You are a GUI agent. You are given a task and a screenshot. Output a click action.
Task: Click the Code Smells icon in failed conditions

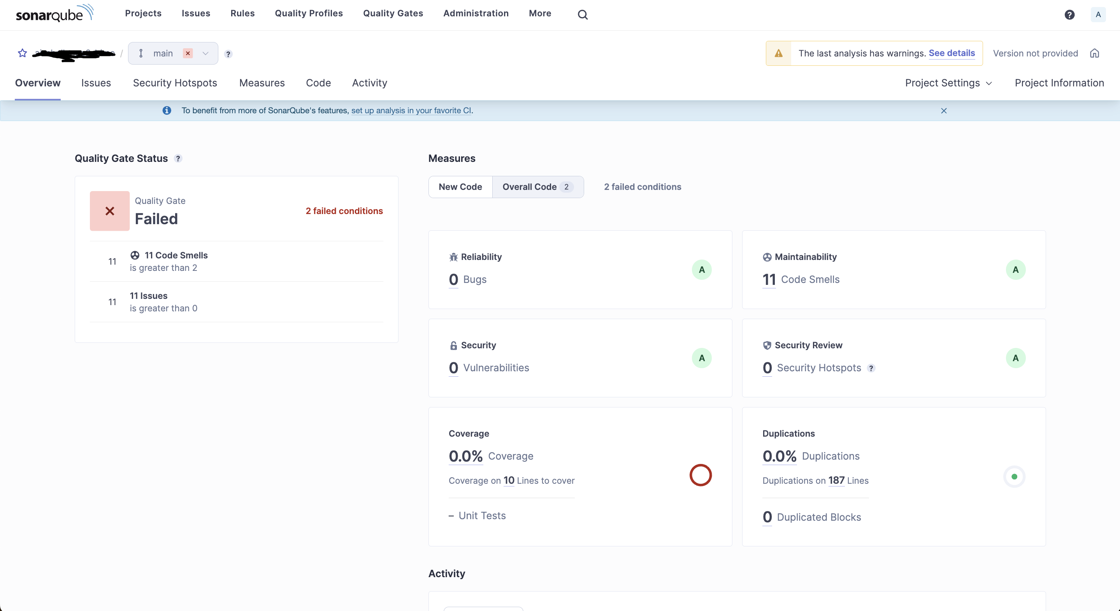coord(135,255)
